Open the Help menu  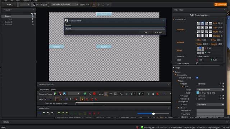pyautogui.click(x=35, y=1)
